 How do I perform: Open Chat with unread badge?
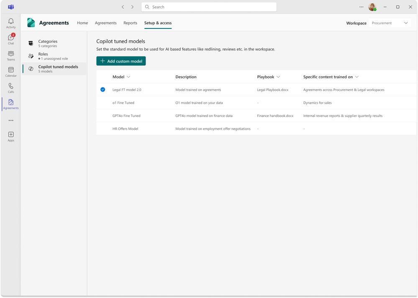pos(11,39)
